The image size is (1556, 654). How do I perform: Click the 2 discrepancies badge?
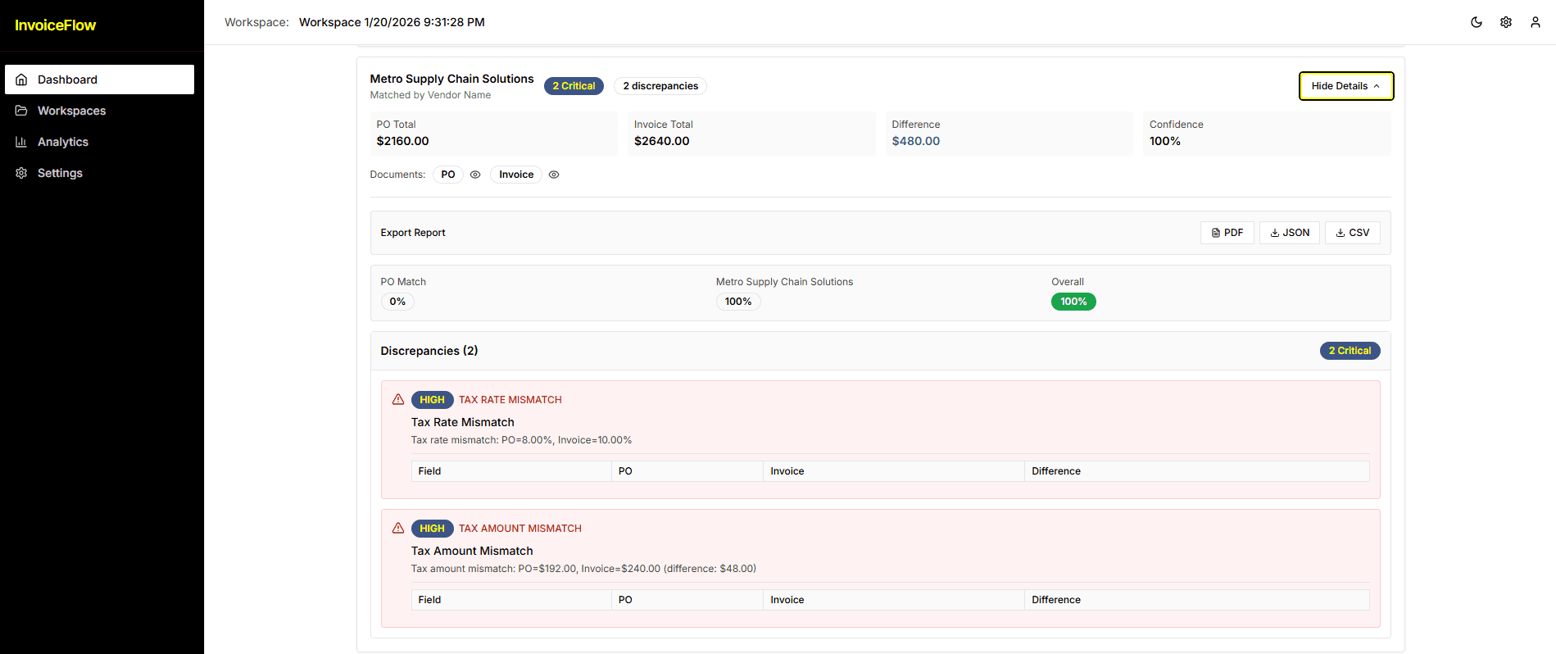pos(660,86)
